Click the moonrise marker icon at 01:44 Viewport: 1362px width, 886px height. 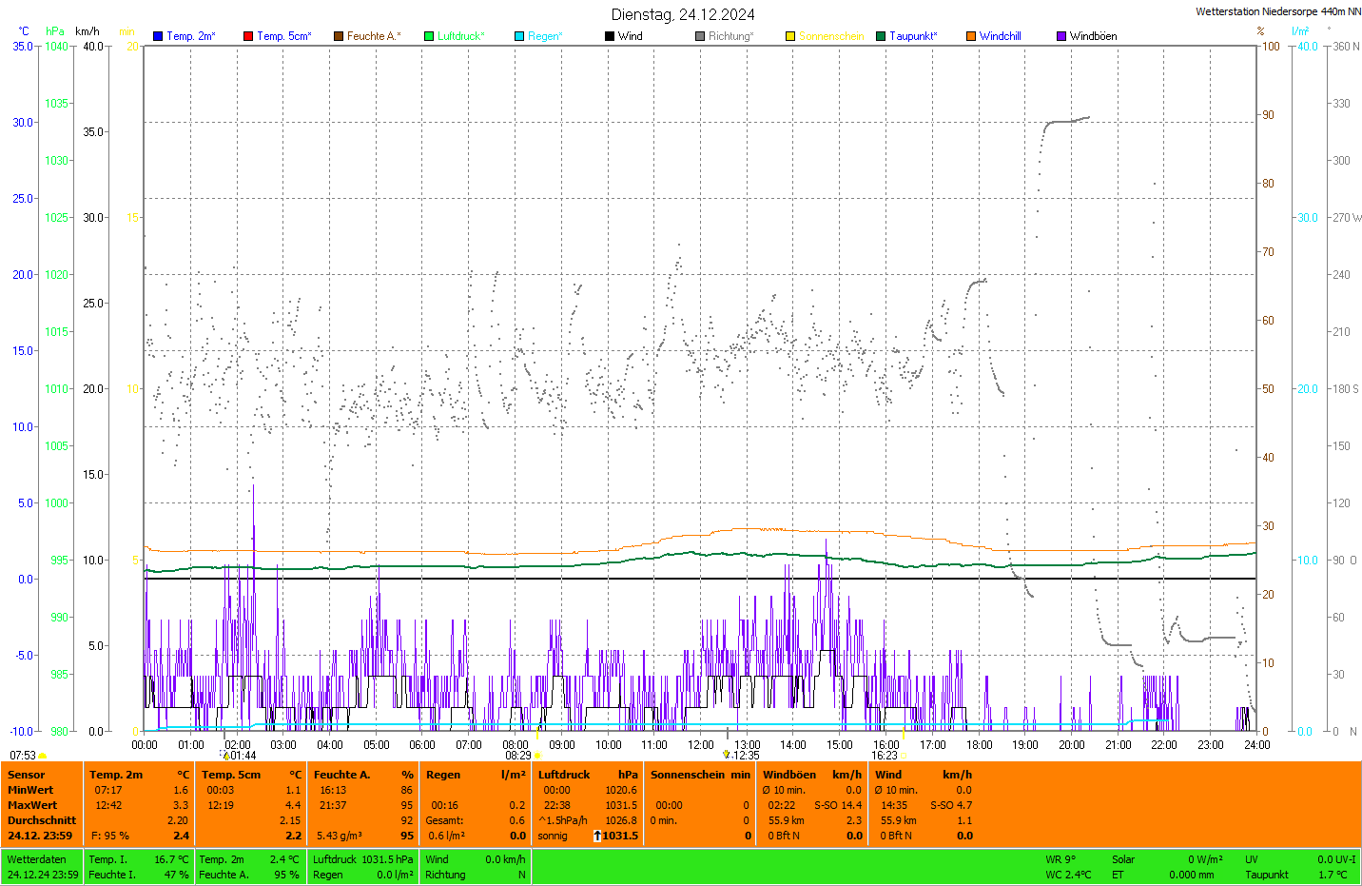tap(226, 756)
